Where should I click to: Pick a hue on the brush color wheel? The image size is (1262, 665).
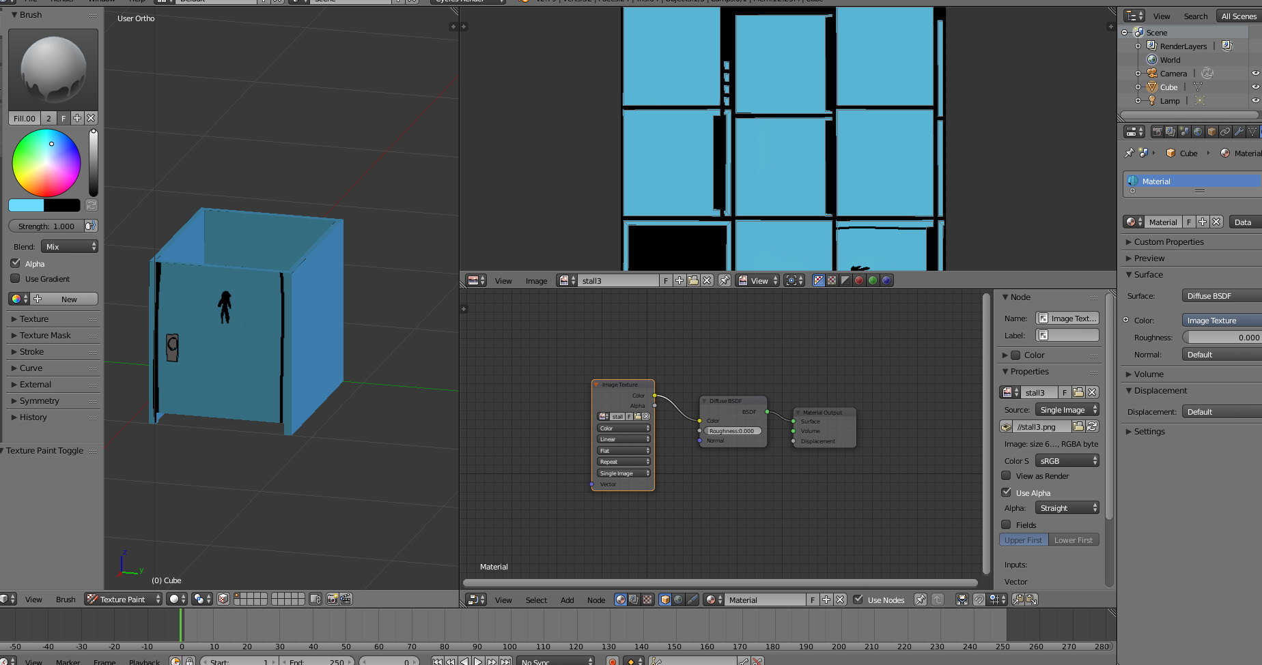point(46,163)
